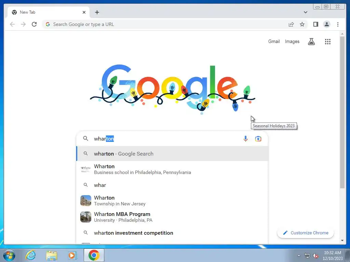Minimize the Chrome window
This screenshot has height=262, width=350.
point(317,7)
